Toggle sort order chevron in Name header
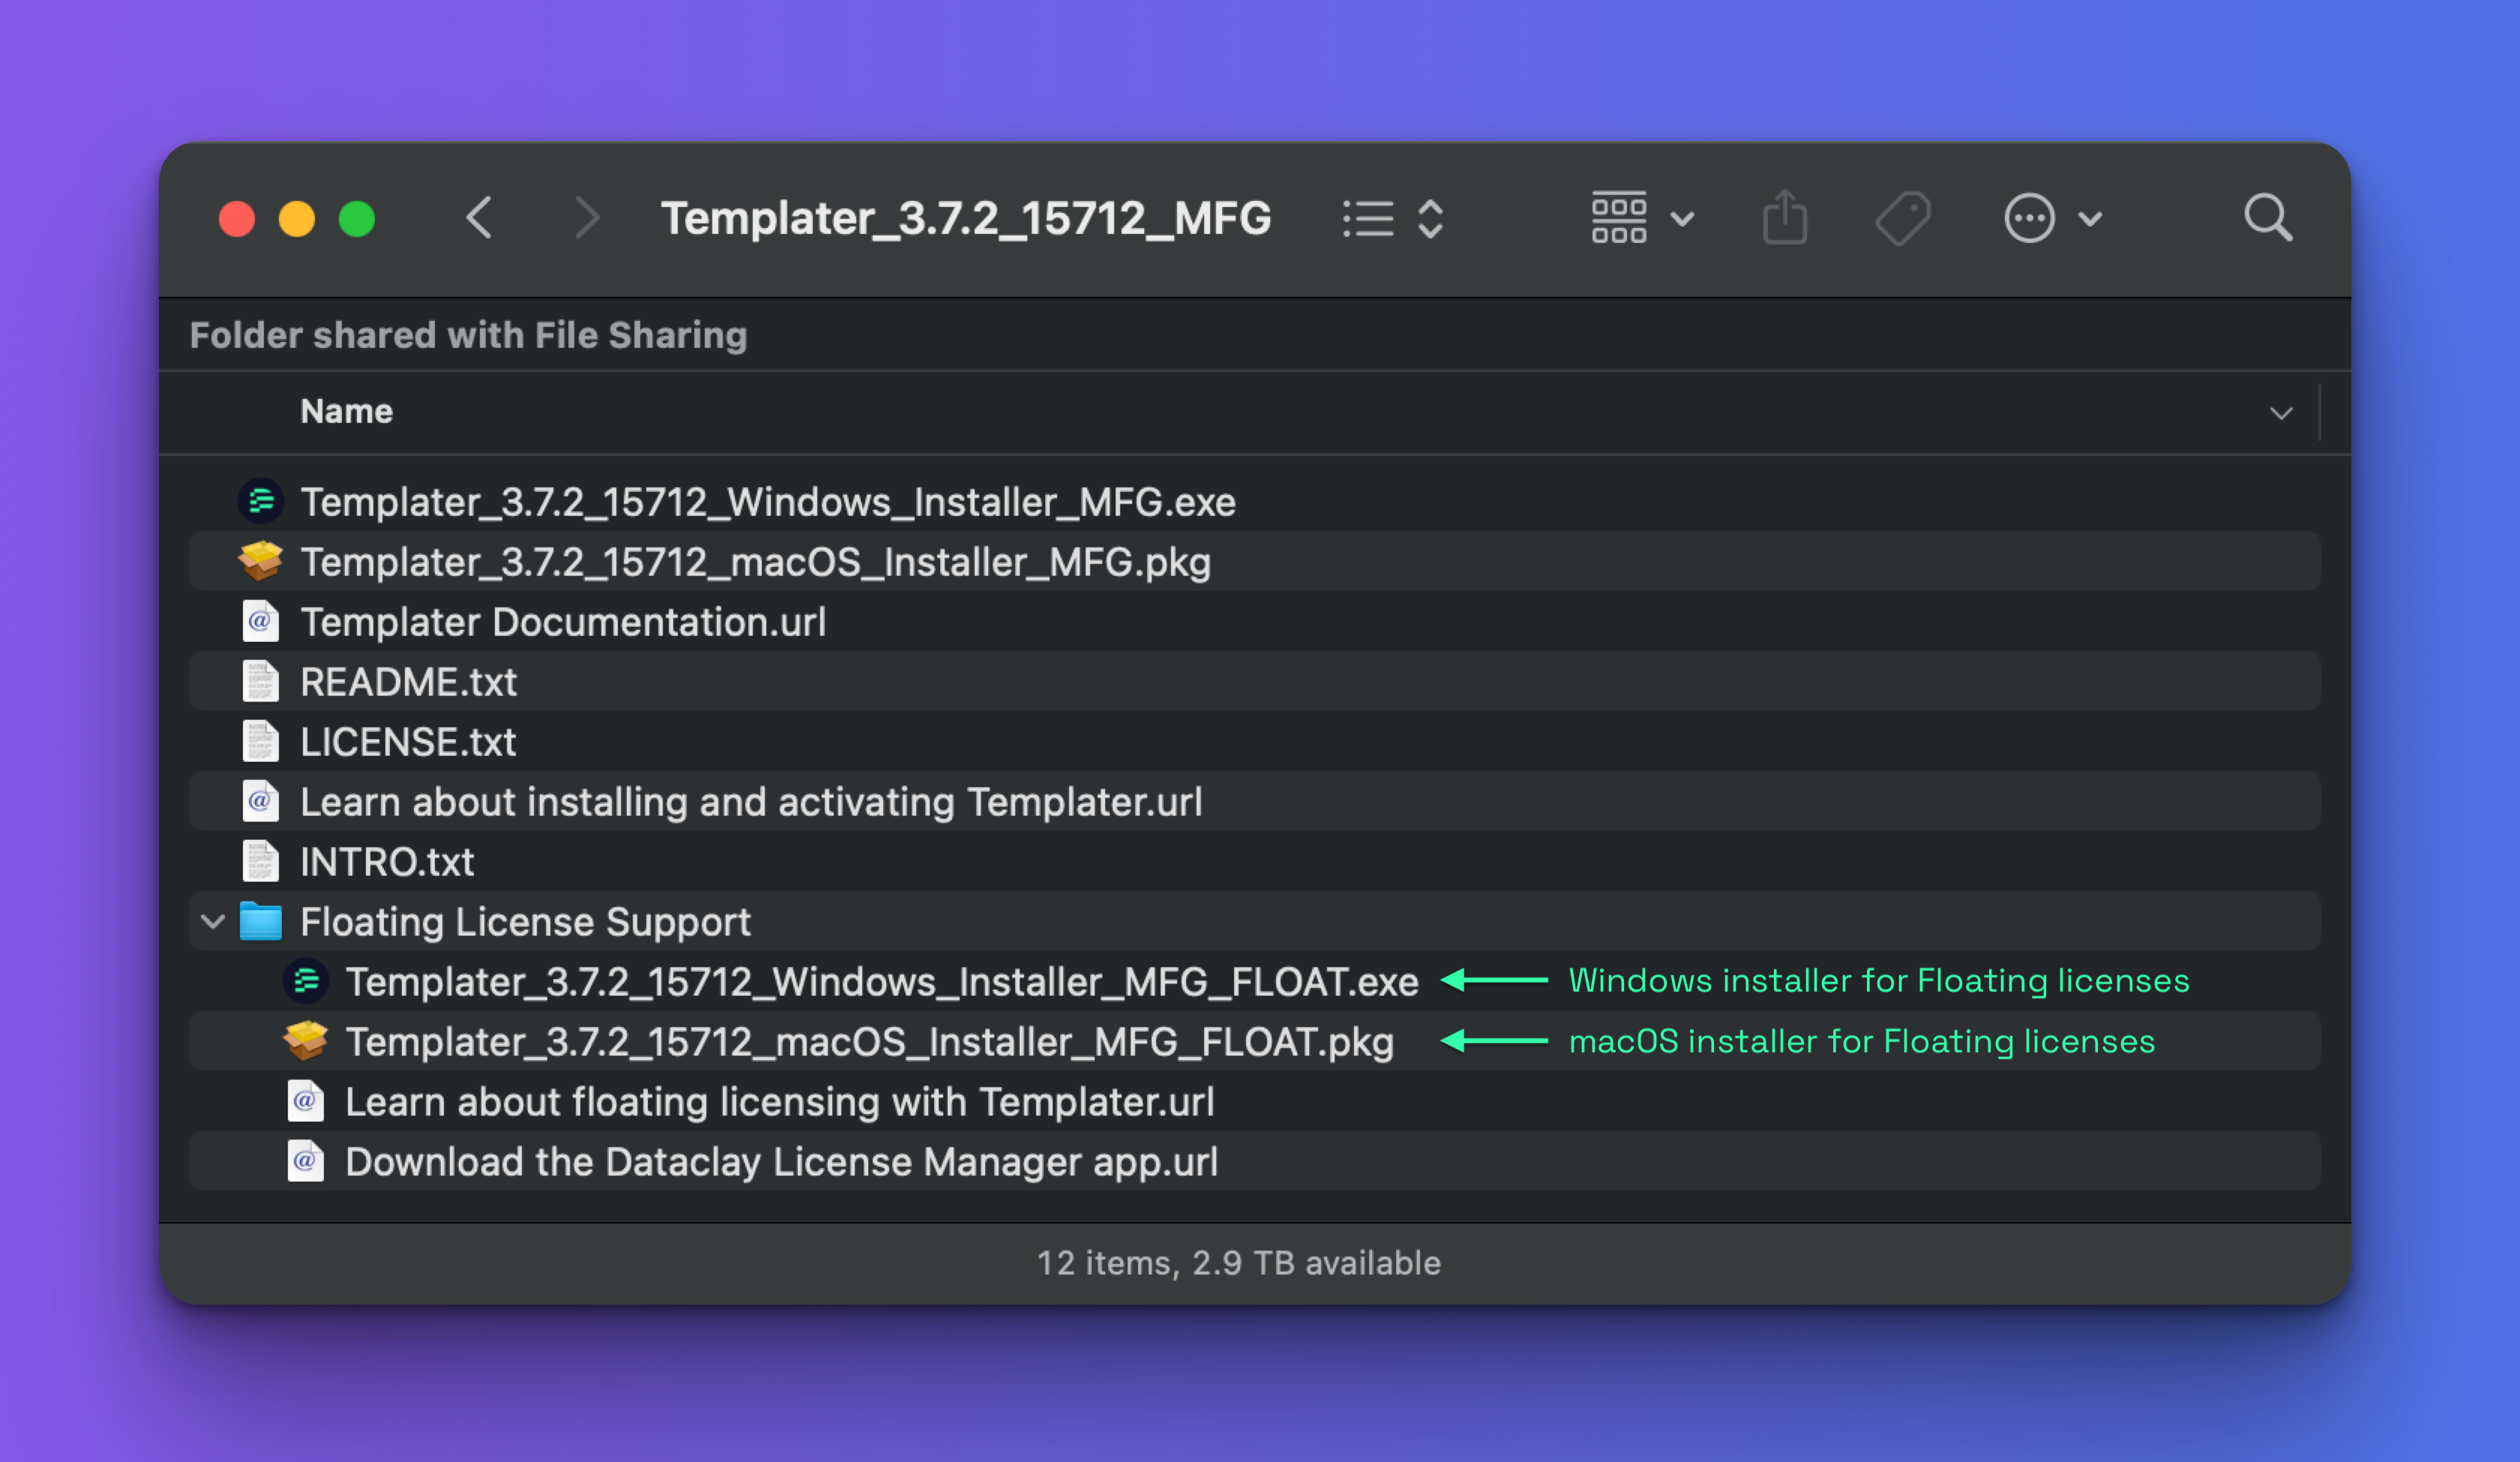2520x1462 pixels. (x=2281, y=413)
